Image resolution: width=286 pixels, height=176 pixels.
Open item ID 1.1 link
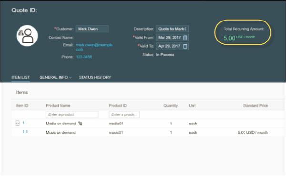[x=25, y=132]
